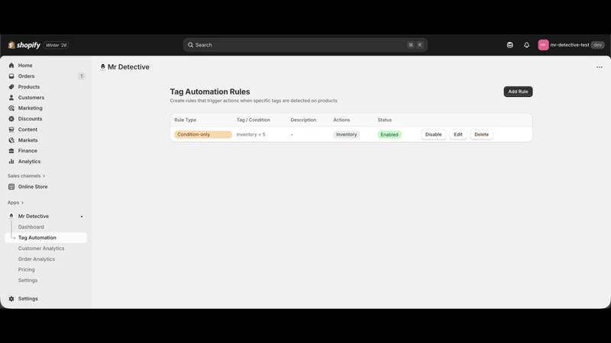Click the Add Rule button
The image size is (611, 343).
[x=518, y=91]
